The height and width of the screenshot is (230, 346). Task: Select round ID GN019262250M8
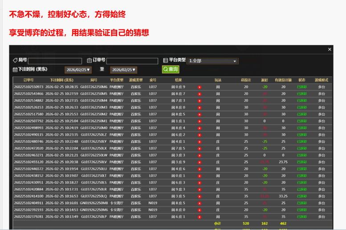tap(94, 203)
